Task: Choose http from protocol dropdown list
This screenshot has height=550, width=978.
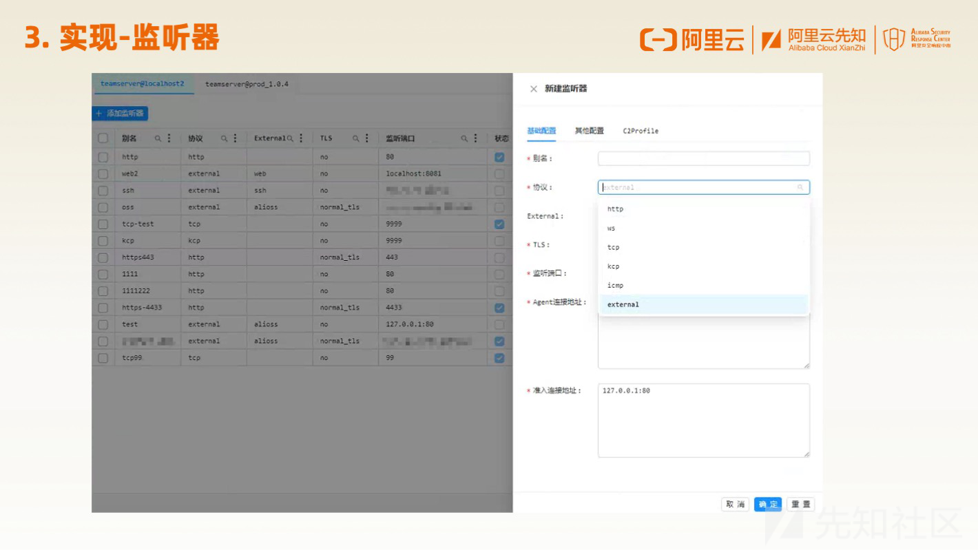Action: pos(703,209)
